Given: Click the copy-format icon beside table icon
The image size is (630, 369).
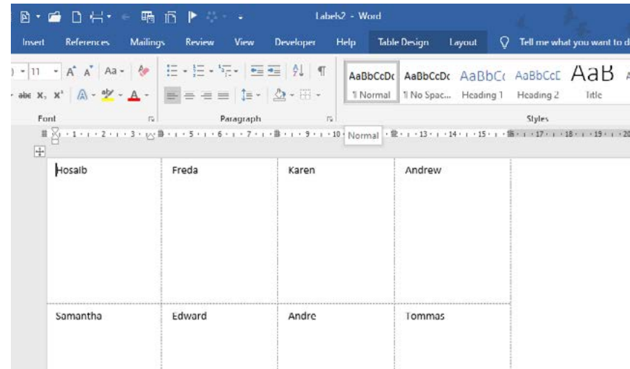Looking at the screenshot, I should coord(171,17).
